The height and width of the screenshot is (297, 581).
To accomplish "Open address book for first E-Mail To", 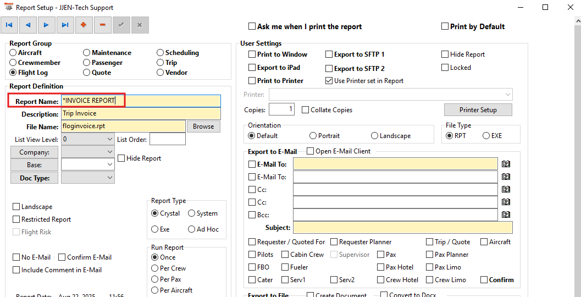I will (x=506, y=164).
